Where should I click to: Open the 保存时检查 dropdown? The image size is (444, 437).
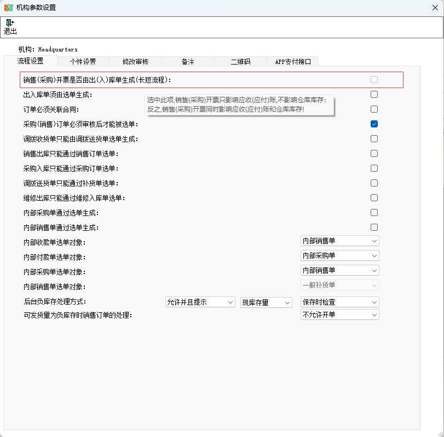point(340,302)
